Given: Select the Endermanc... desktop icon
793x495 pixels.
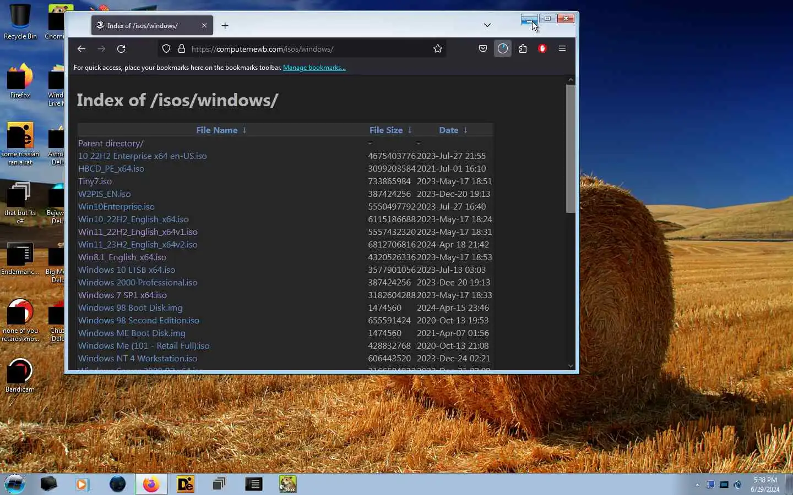Looking at the screenshot, I should click(20, 258).
